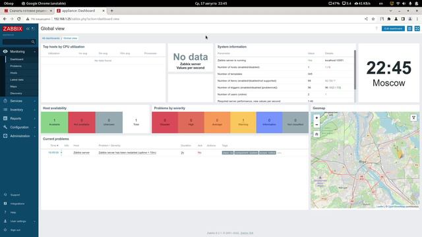Open Chrome extensions puzzle icon
This screenshot has height=237, width=422.
click(389, 19)
